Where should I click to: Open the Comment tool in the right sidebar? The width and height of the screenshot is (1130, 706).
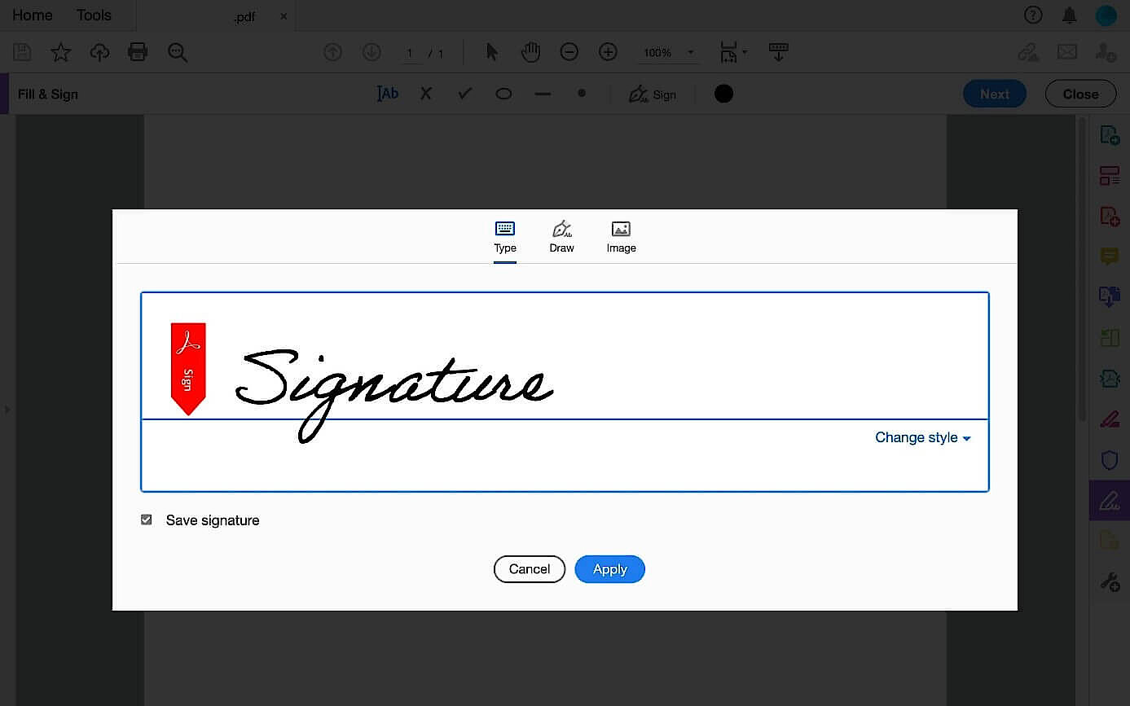coord(1109,257)
